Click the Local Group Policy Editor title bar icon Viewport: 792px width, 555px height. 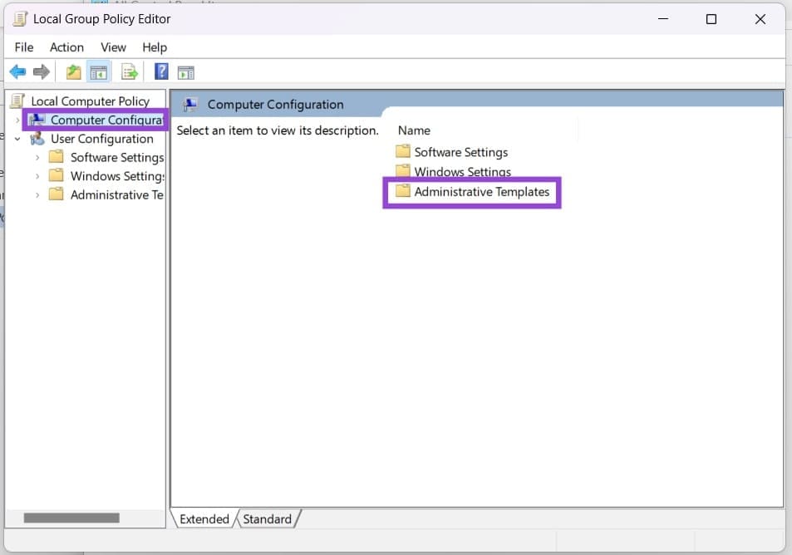click(x=18, y=17)
